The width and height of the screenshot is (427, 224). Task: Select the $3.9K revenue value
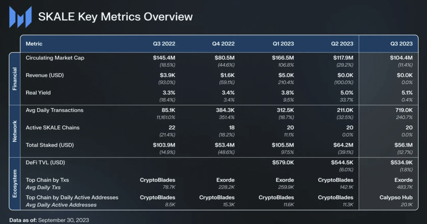[x=168, y=75]
